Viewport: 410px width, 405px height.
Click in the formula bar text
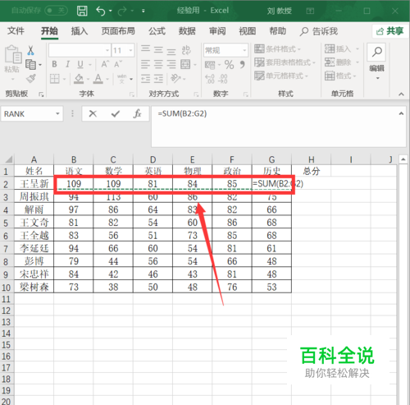pos(182,113)
